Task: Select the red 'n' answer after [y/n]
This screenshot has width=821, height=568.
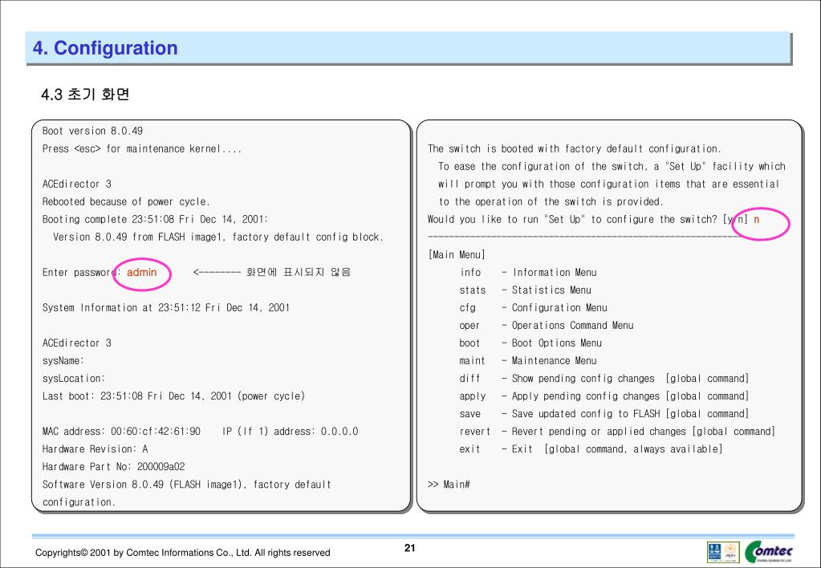Action: click(x=756, y=219)
